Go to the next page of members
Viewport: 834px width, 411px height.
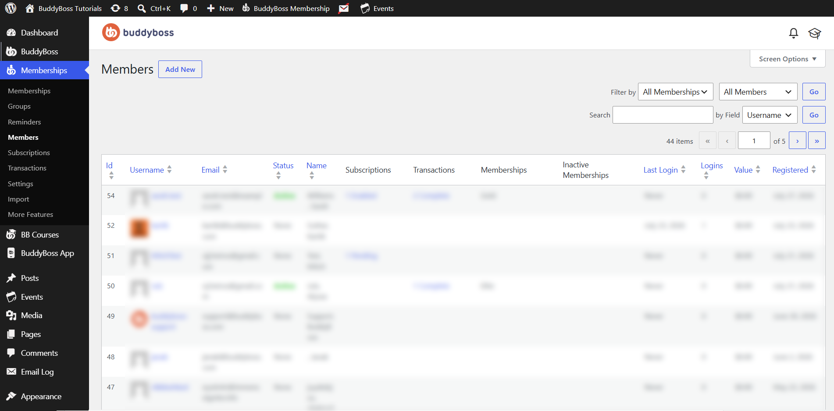coord(797,141)
